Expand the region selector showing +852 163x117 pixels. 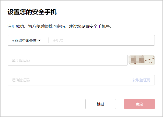click(26, 40)
